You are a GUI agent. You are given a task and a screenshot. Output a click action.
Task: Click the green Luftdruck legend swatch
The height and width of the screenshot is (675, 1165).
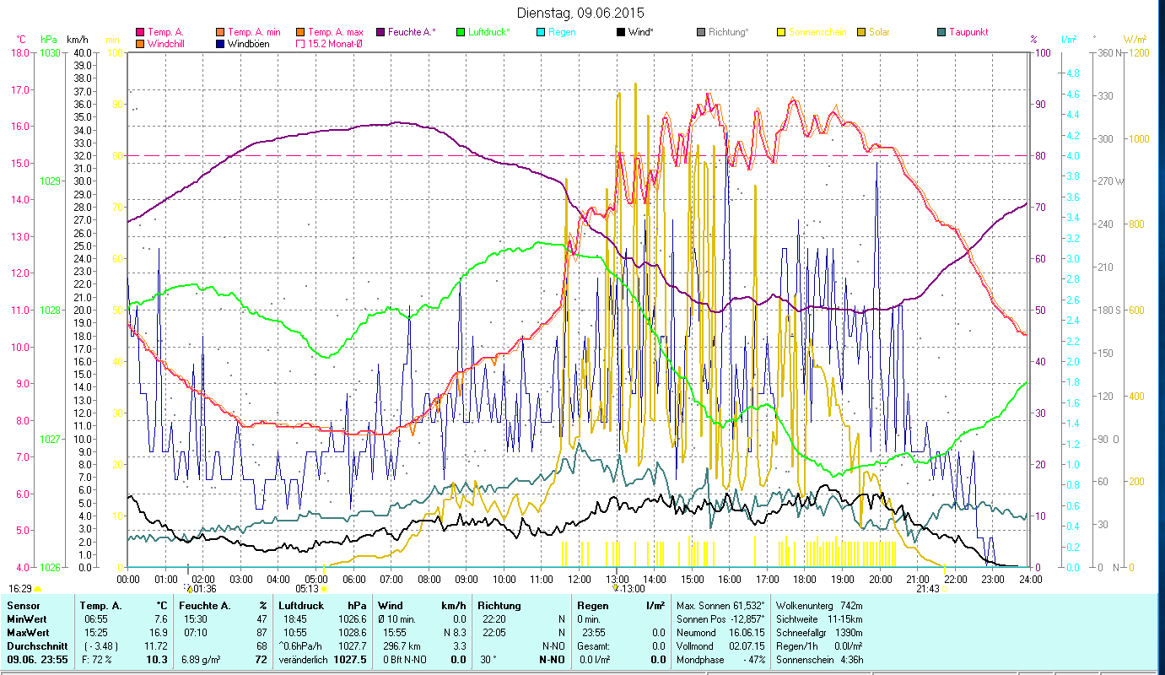click(460, 32)
